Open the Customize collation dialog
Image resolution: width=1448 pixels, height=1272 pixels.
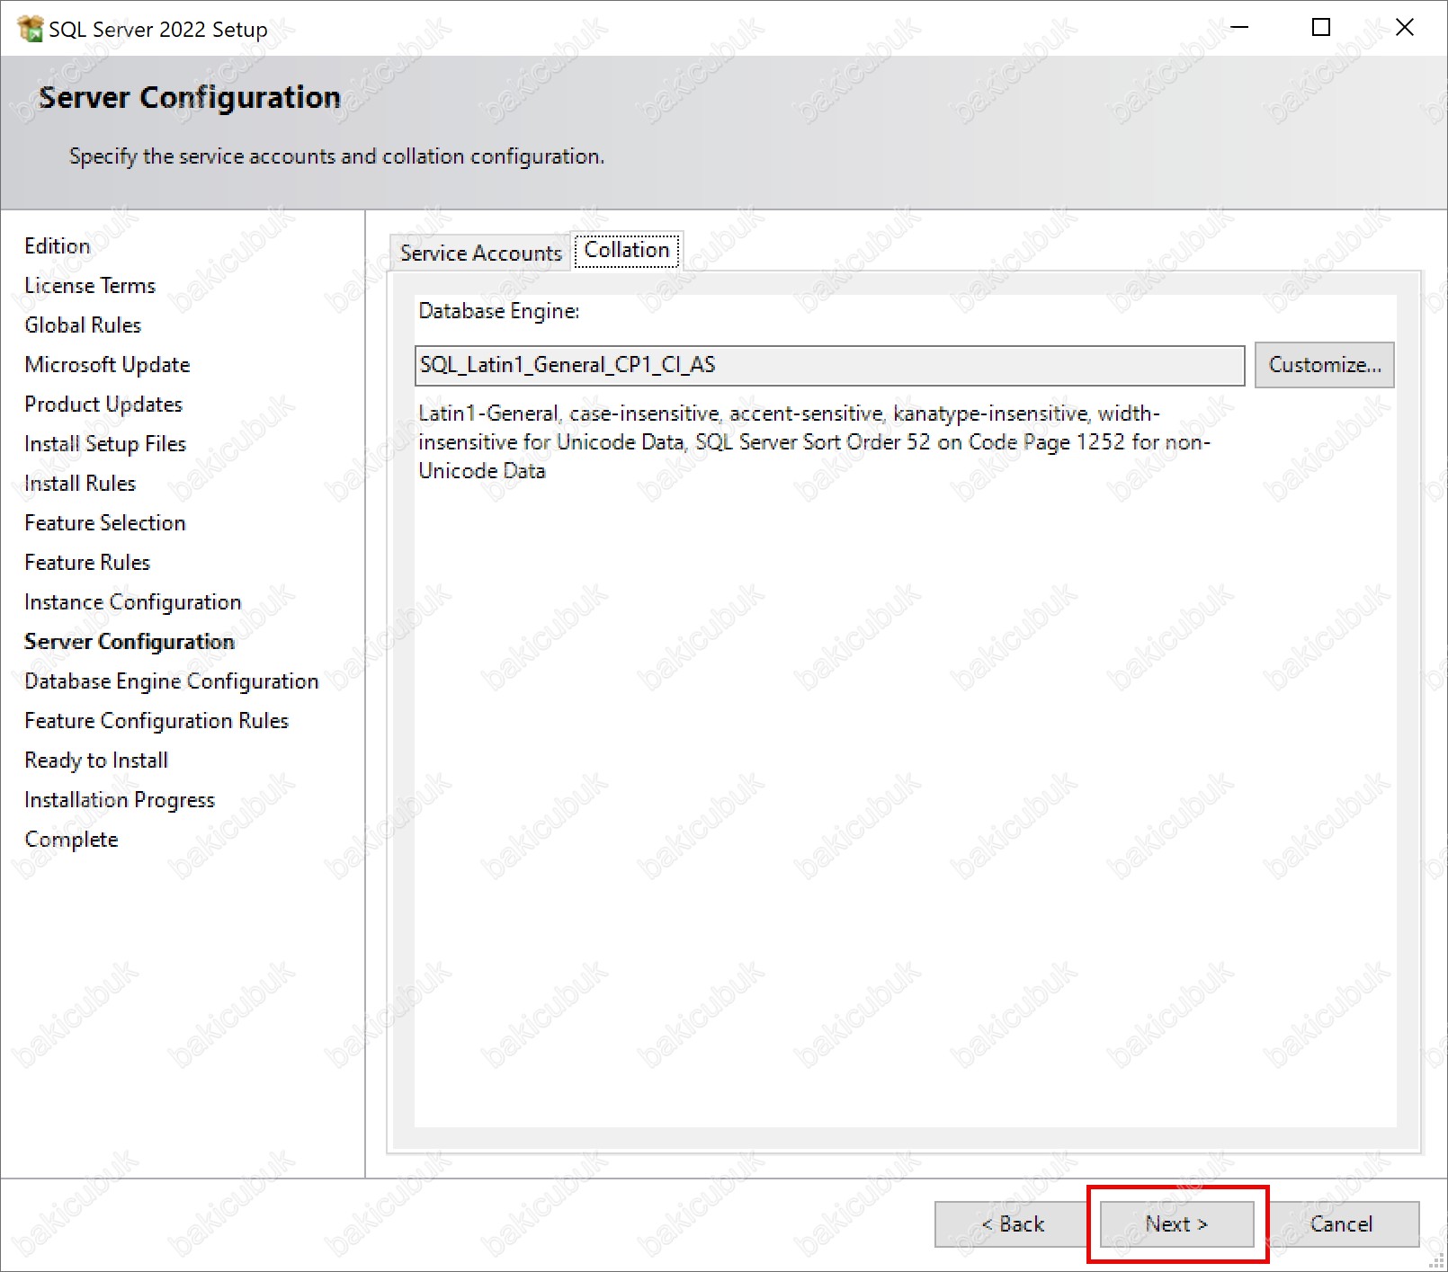point(1325,365)
